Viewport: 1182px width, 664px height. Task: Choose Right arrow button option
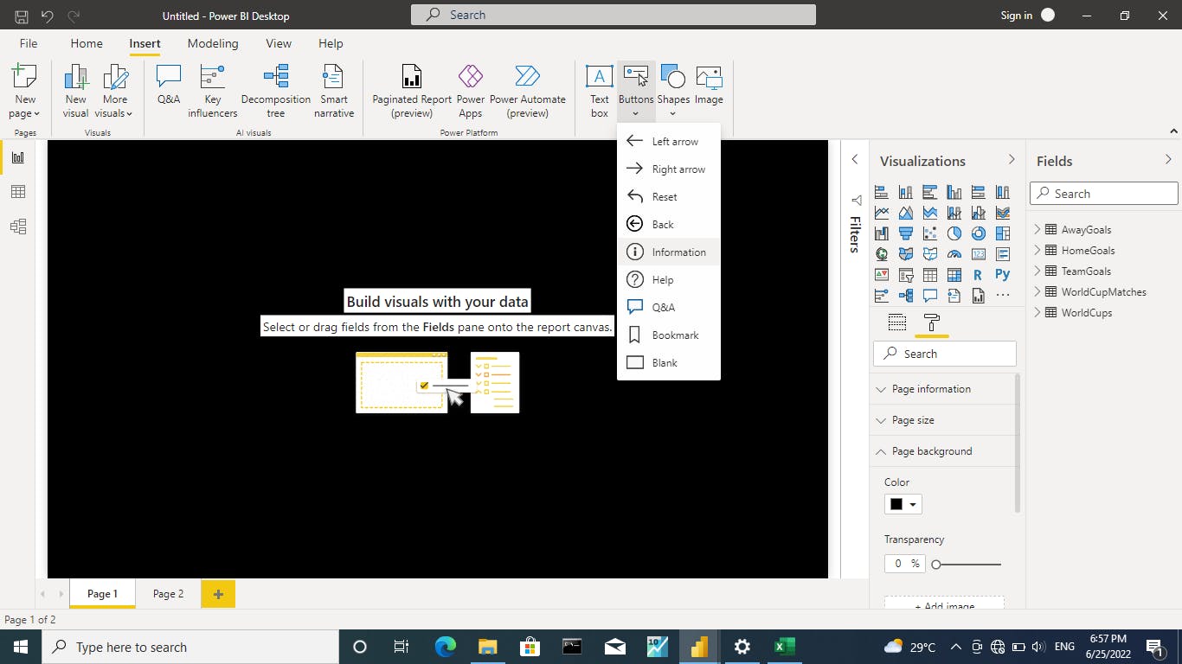[x=669, y=169]
